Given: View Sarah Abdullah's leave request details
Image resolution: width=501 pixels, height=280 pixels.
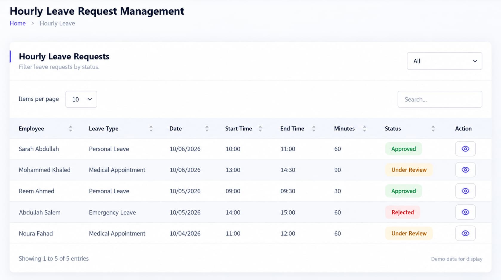Looking at the screenshot, I should (465, 149).
